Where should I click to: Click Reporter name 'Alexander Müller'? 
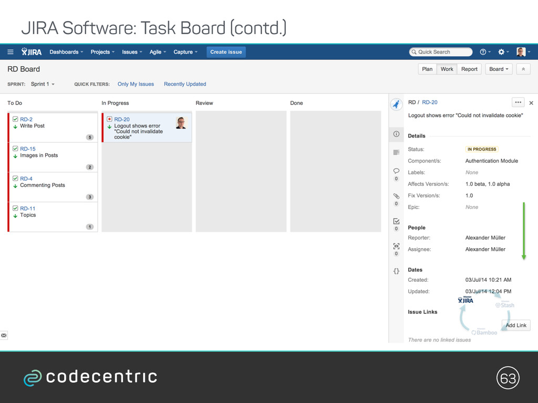(x=485, y=238)
